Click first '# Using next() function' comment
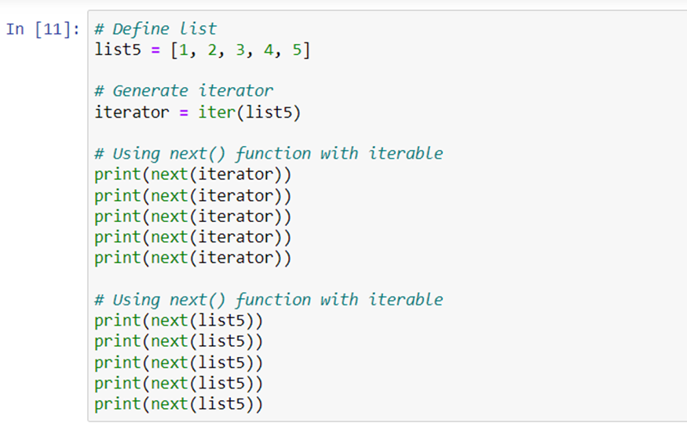 click(x=269, y=154)
